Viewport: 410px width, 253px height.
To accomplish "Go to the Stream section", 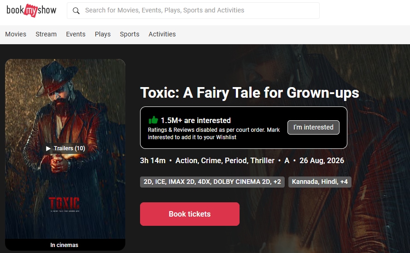I will click(x=46, y=34).
